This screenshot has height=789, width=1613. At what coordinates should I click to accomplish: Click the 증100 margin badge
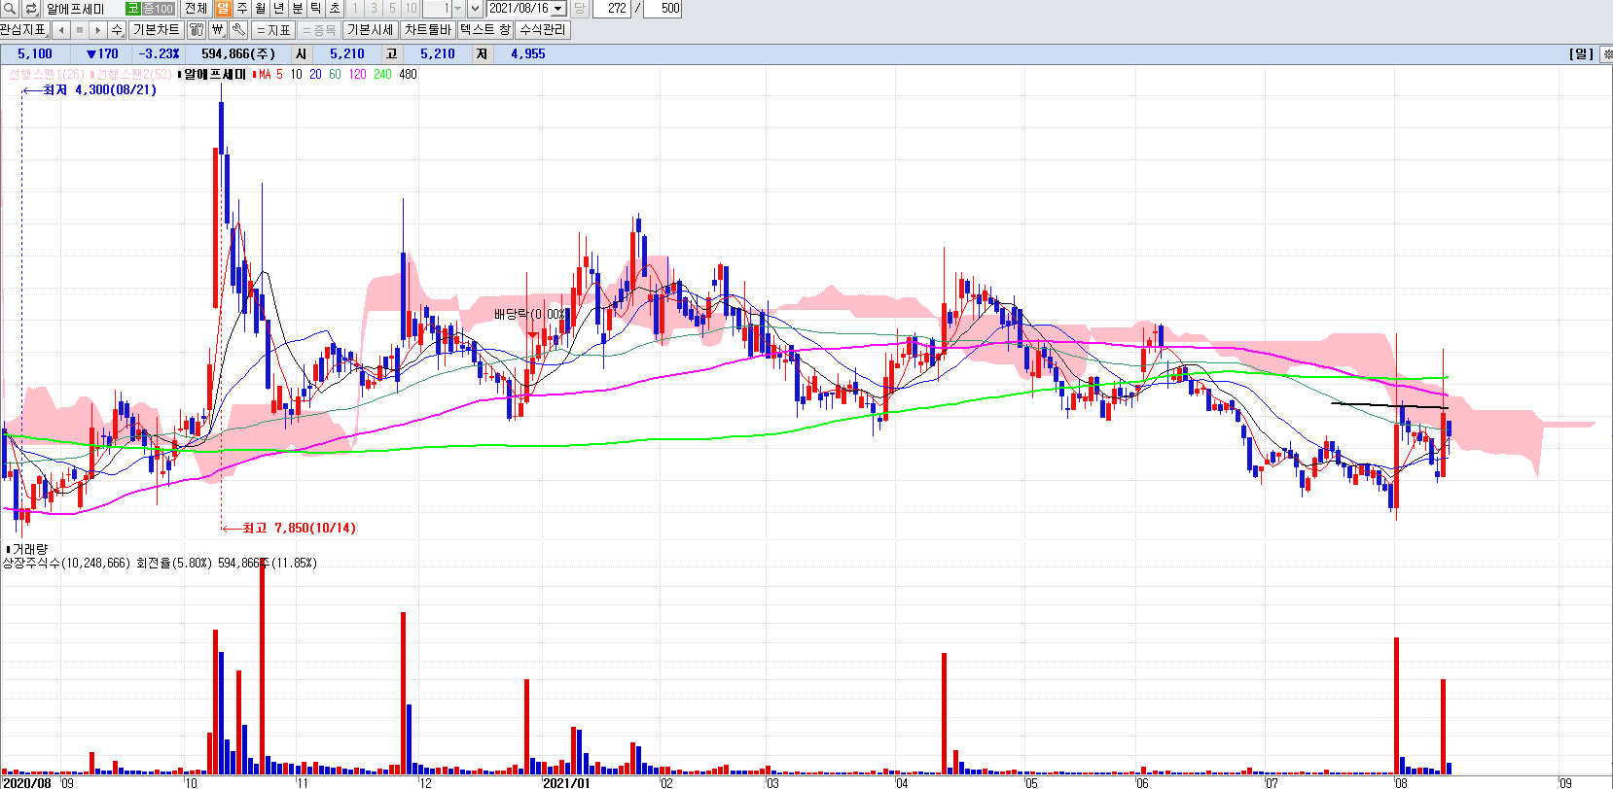[x=158, y=9]
